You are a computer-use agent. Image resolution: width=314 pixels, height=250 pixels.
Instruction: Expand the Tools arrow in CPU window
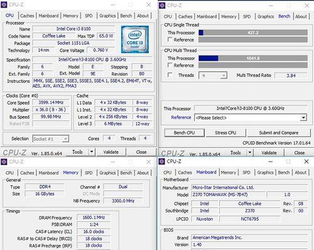[92, 152]
